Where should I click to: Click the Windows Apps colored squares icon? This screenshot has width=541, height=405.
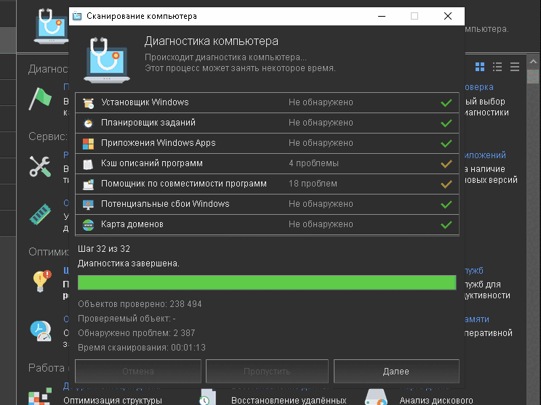[x=88, y=143]
